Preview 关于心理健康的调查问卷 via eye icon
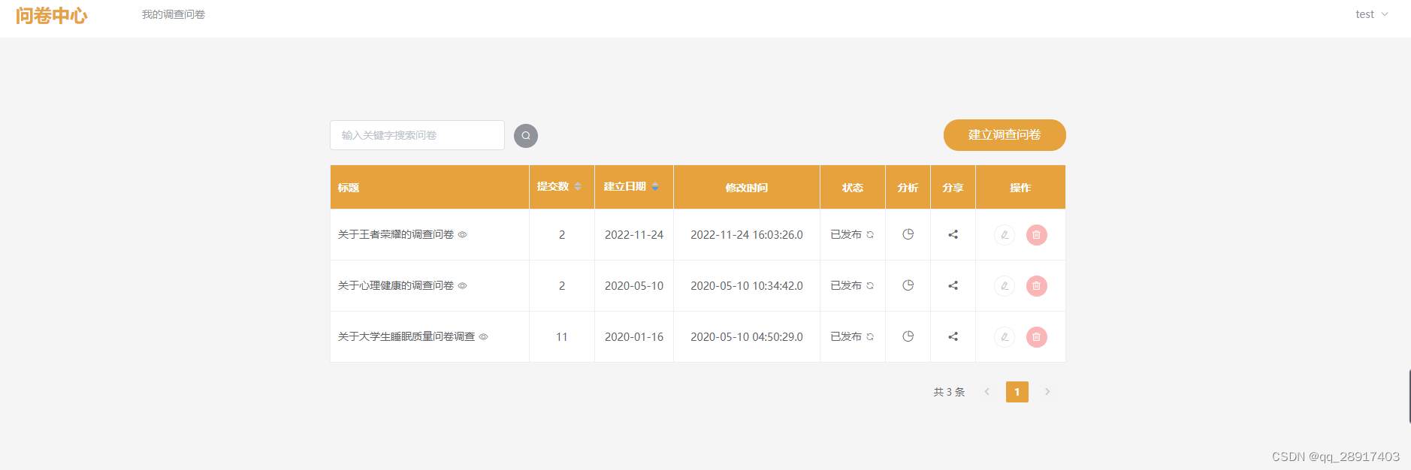 click(x=463, y=285)
